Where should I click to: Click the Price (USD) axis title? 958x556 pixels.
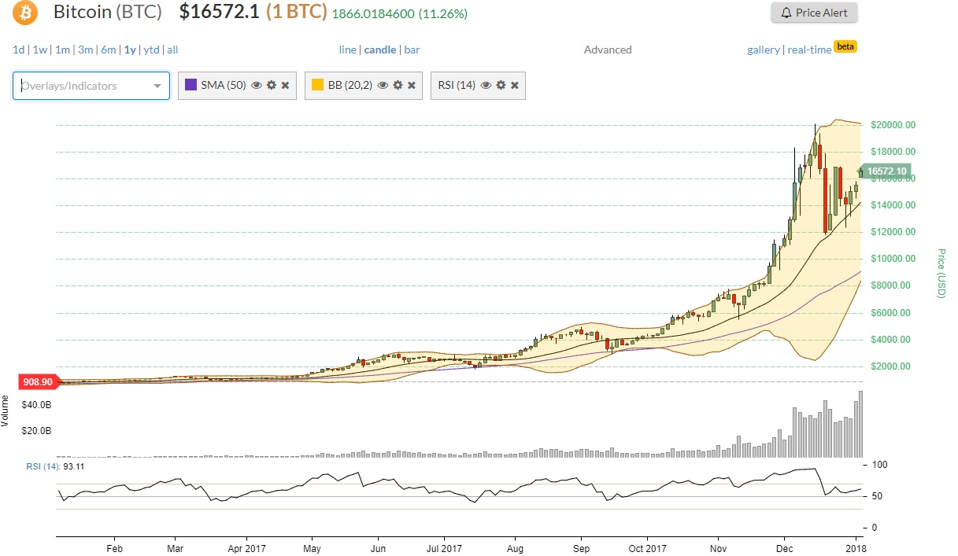click(940, 273)
